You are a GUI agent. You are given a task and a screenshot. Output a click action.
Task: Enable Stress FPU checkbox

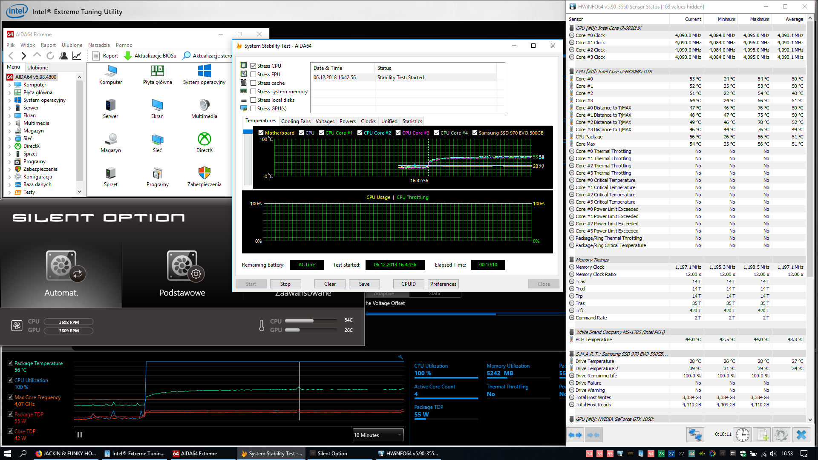pos(253,75)
